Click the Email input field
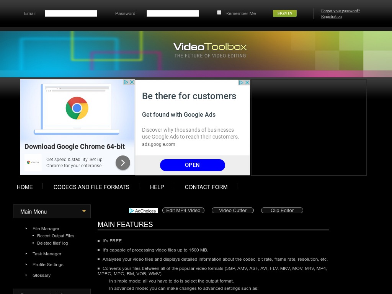The image size is (392, 294). [x=71, y=13]
